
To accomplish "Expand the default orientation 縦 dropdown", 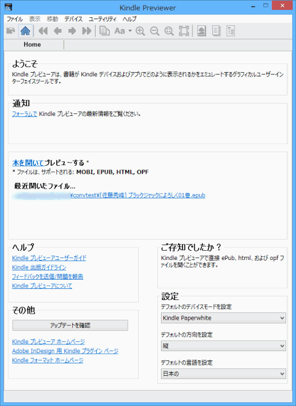I will pyautogui.click(x=223, y=346).
